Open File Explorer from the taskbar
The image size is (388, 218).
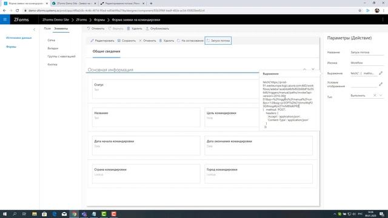(x=35, y=214)
